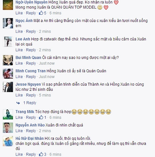The image size is (155, 157).
Task: Open Minh Cuong Tran's avatar thumbnail
Action: (8, 74)
